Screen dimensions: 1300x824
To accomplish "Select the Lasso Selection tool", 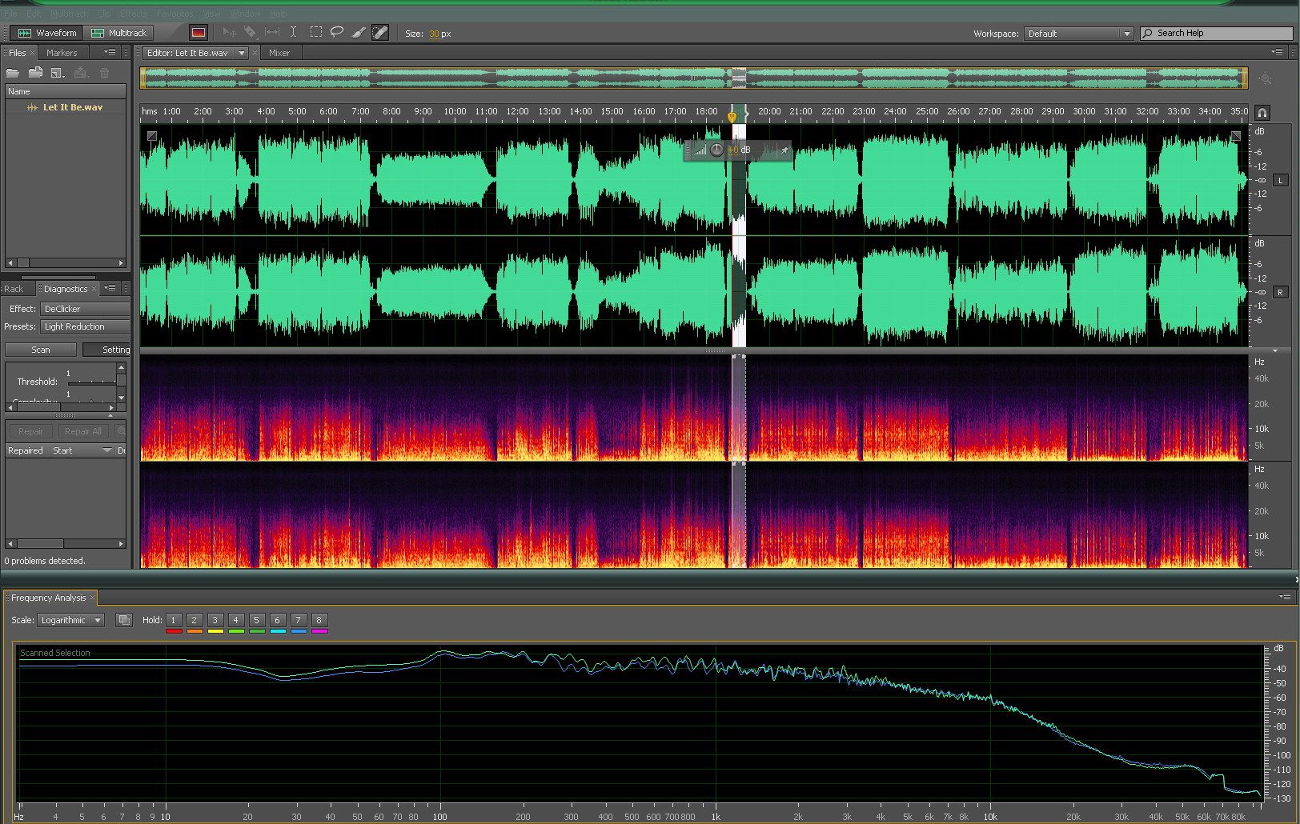I will 337,33.
